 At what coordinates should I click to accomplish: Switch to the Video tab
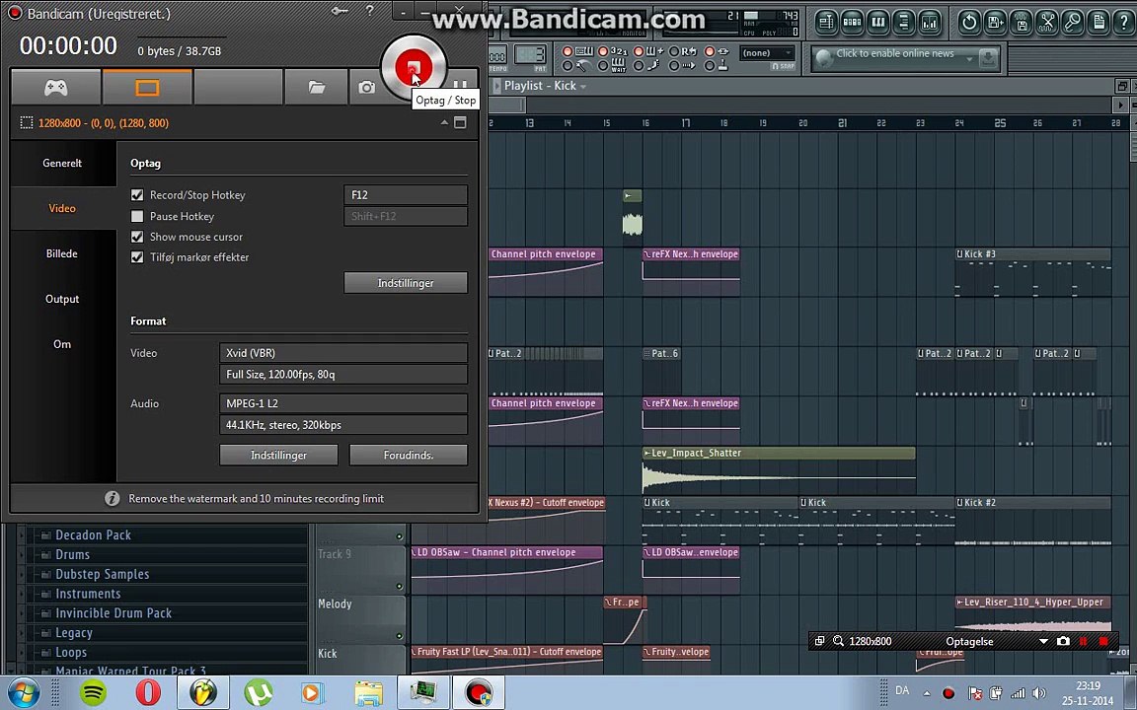(62, 208)
